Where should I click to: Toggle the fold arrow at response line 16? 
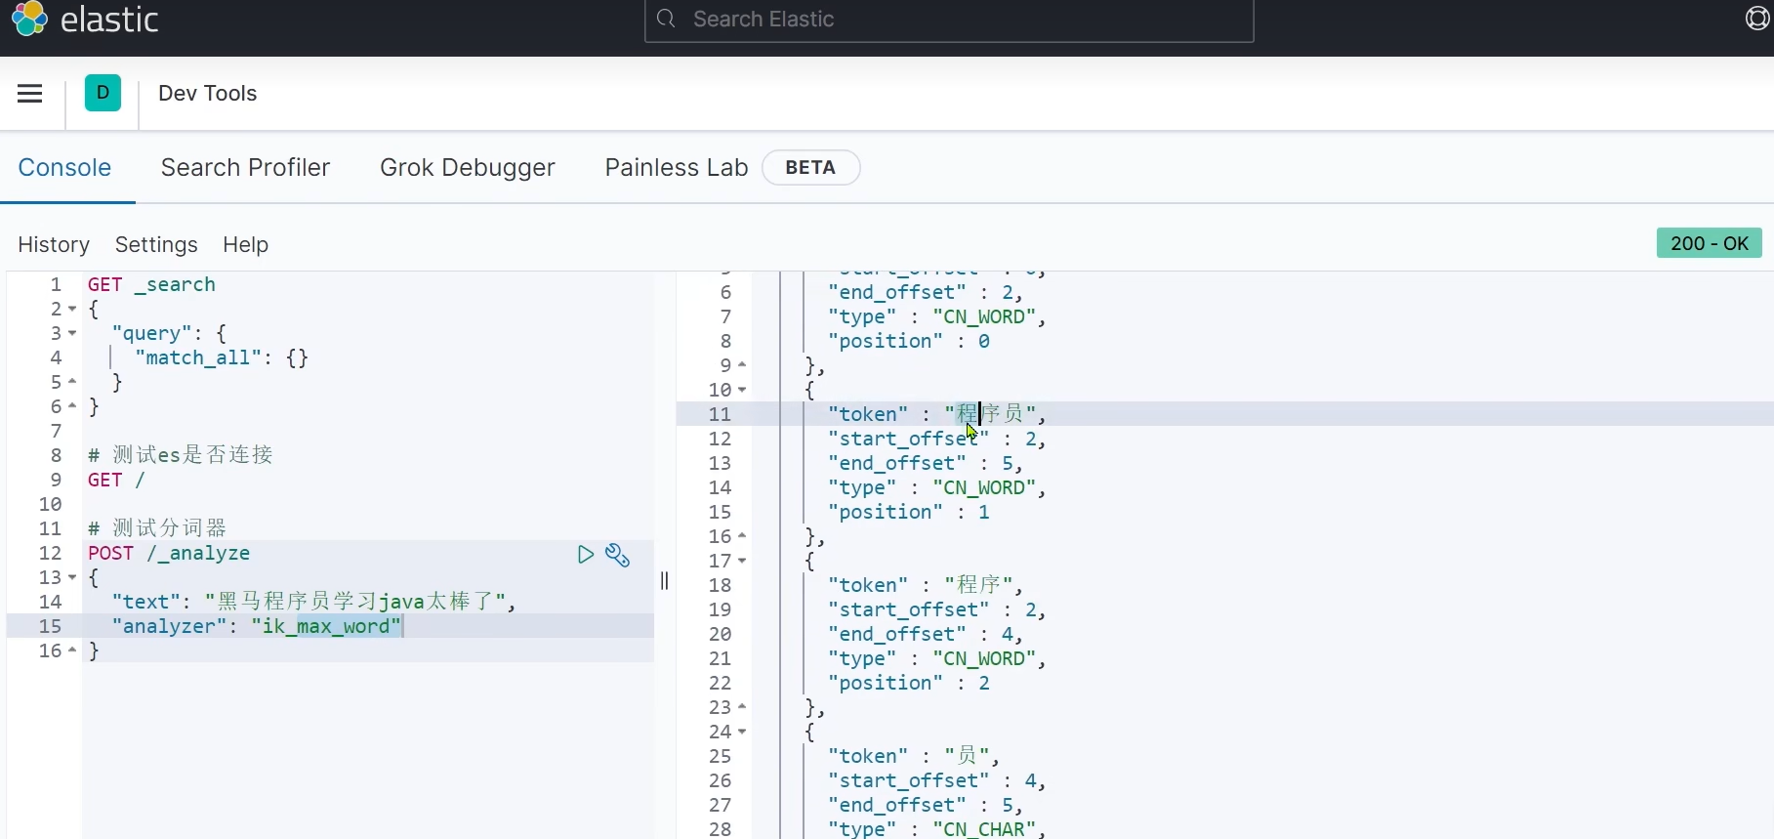[742, 536]
